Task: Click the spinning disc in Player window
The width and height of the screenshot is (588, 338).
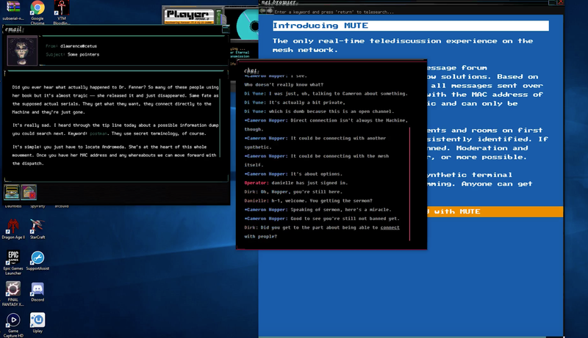Action: [248, 25]
